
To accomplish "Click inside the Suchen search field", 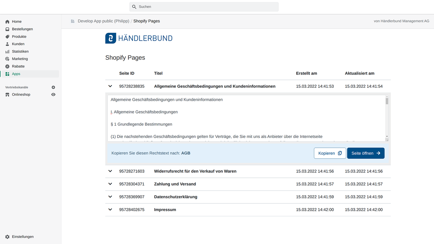I will (x=203, y=6).
